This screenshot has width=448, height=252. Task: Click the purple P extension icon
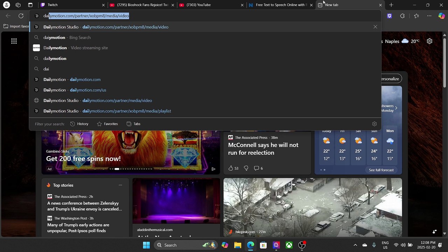click(390, 16)
